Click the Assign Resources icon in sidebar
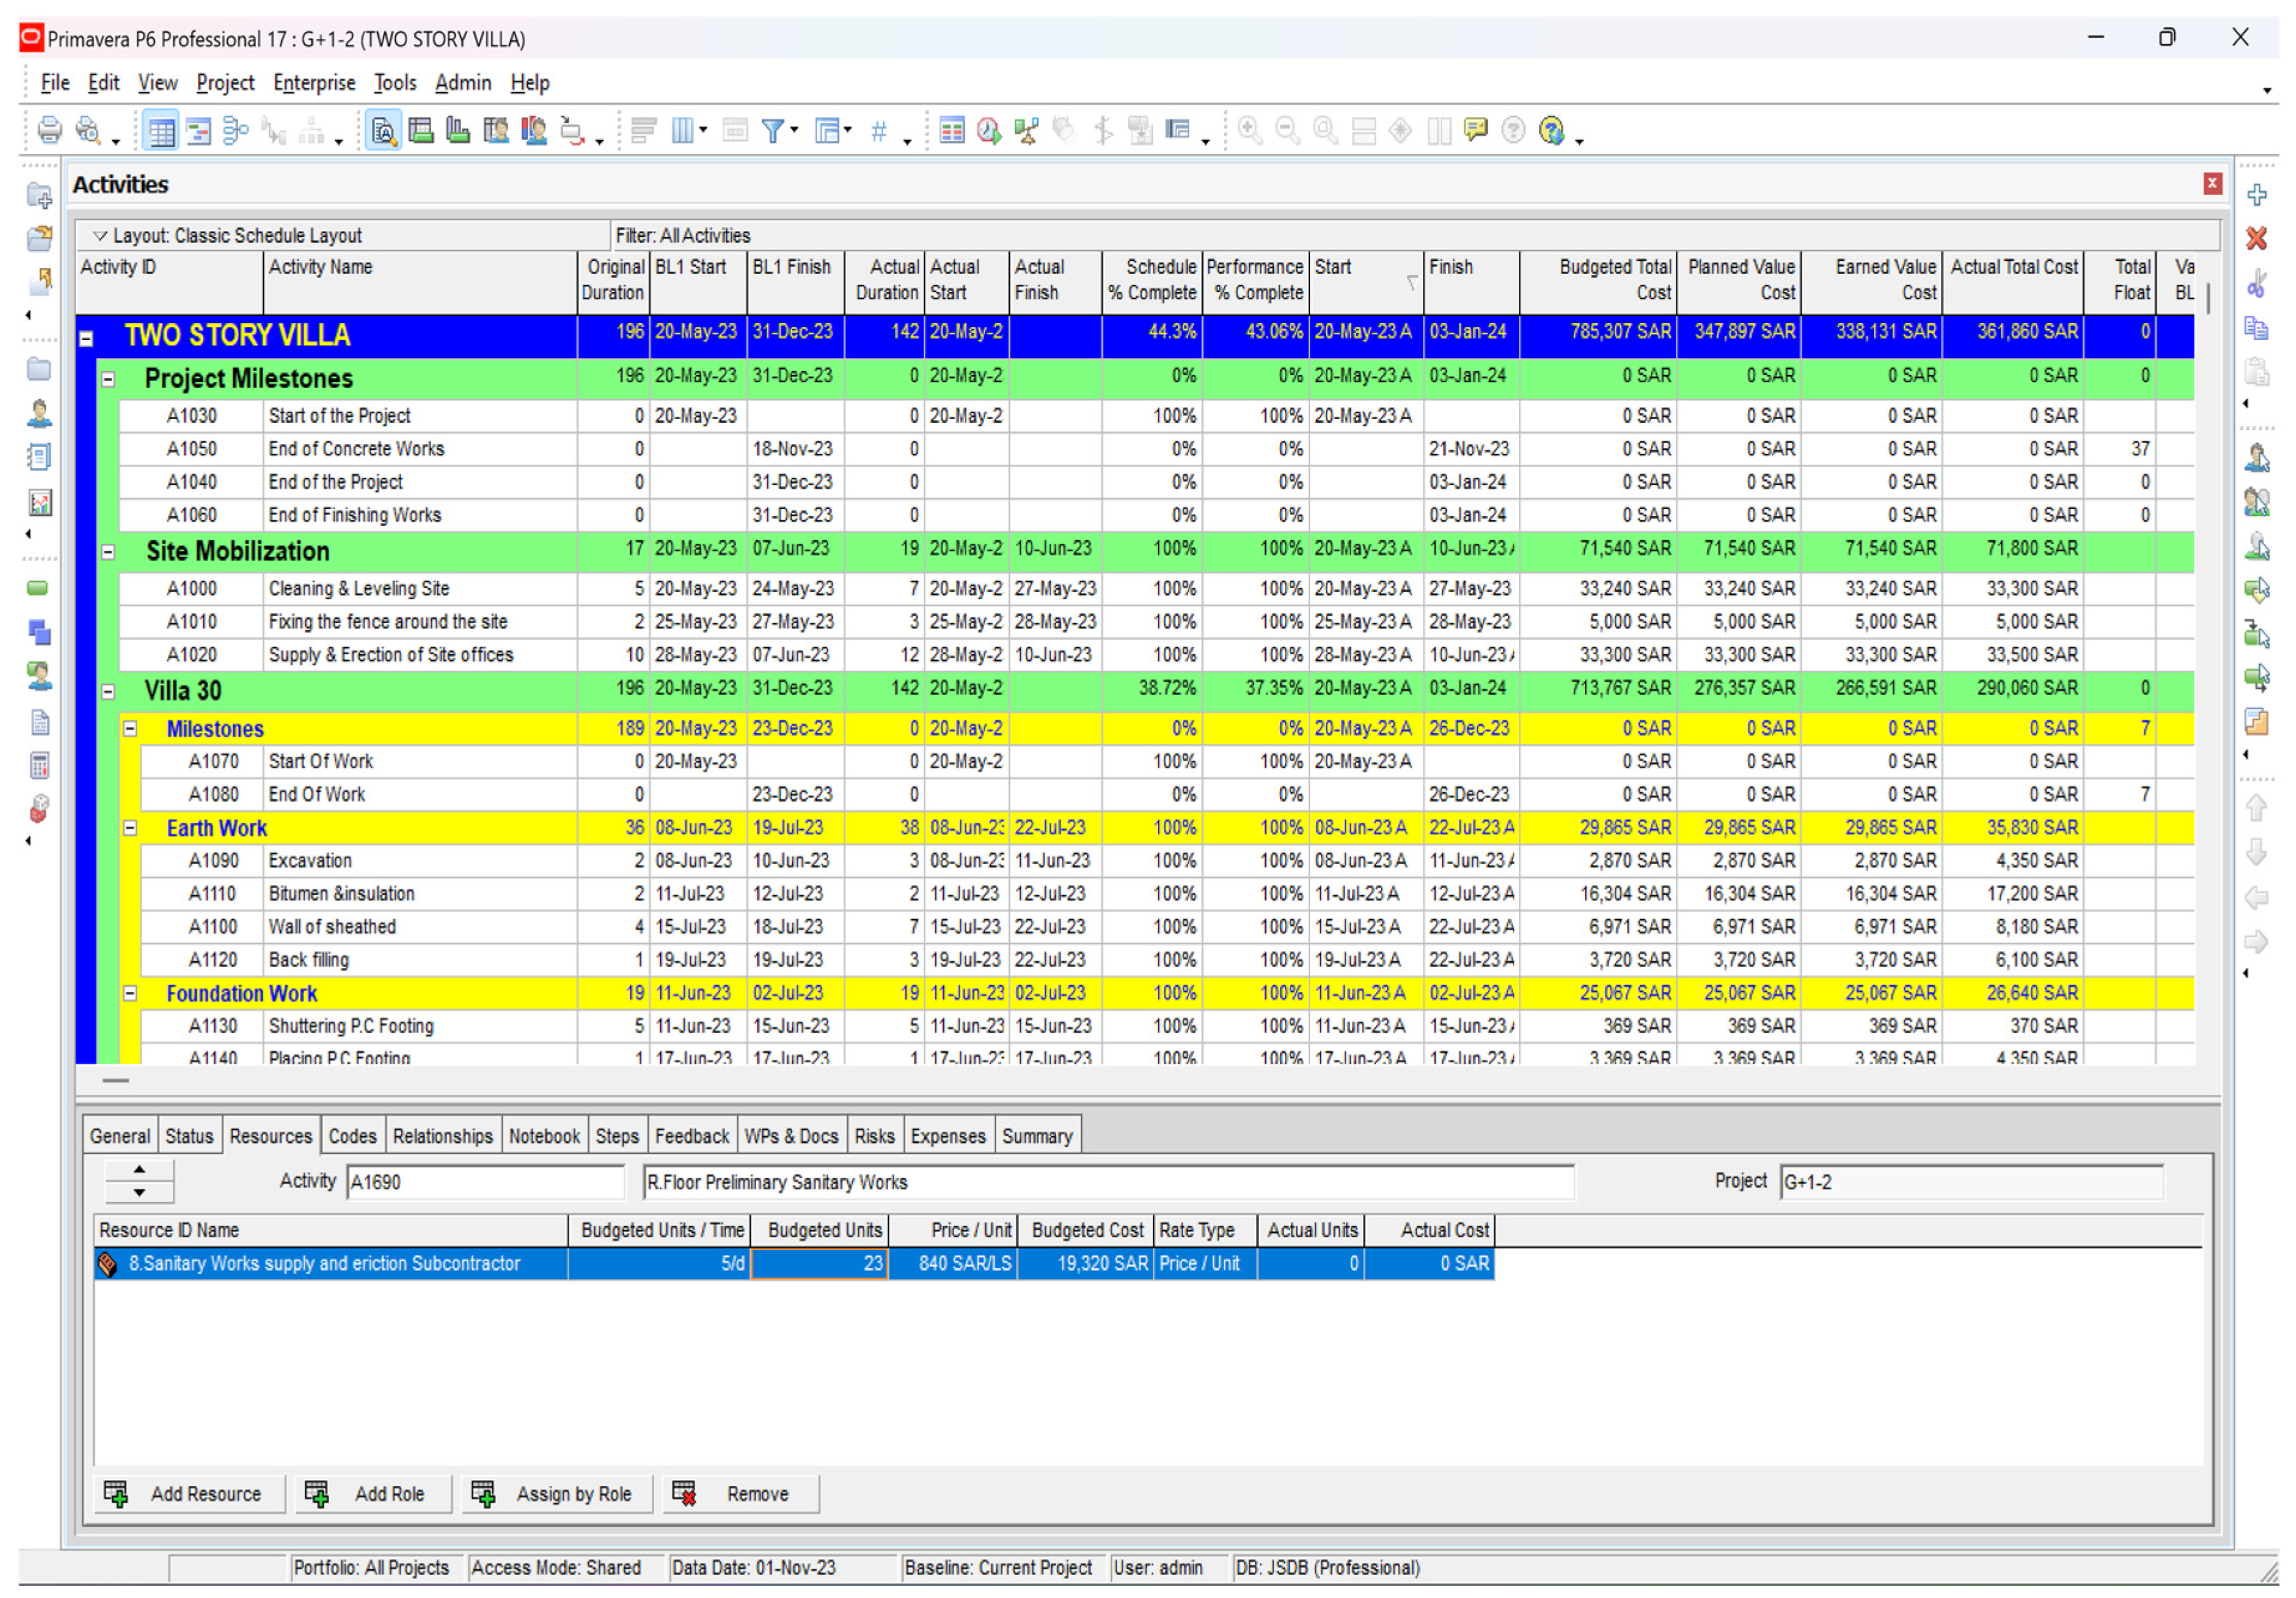 2257,458
